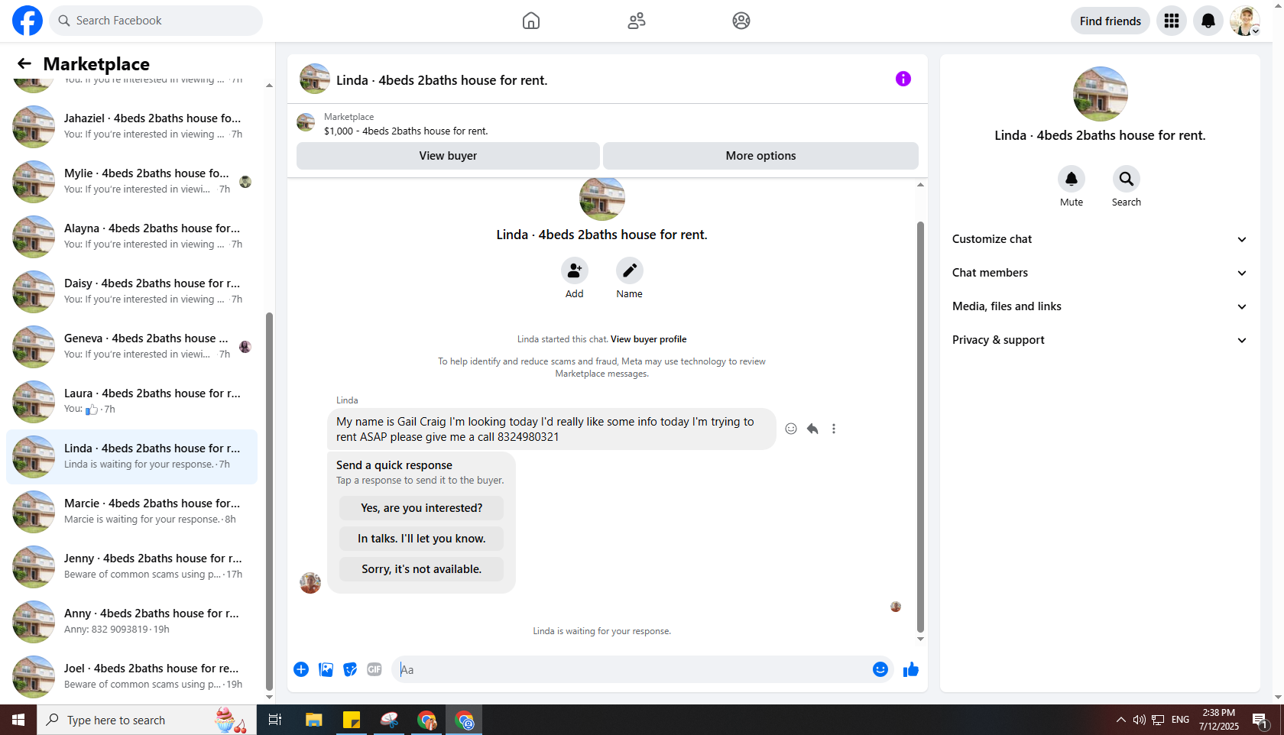
Task: Choose a sticker icon in composer
Action: click(350, 669)
